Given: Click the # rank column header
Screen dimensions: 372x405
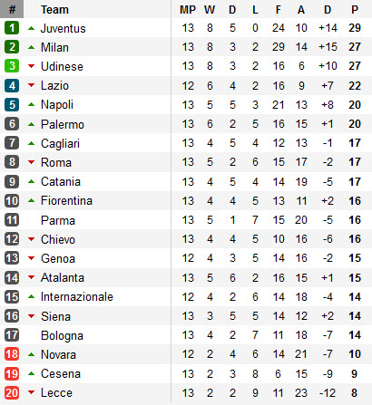Looking at the screenshot, I should click(x=12, y=9).
